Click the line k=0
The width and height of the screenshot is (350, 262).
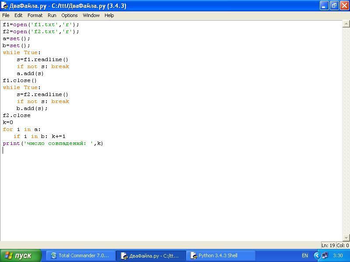[8, 122]
